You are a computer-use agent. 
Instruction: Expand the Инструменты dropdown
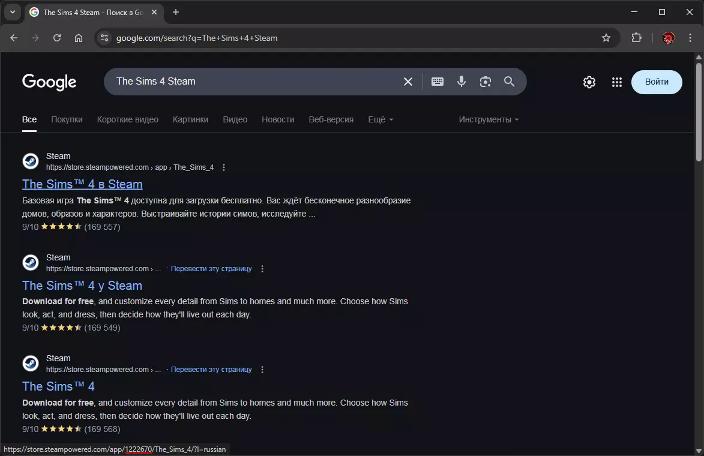(x=489, y=119)
